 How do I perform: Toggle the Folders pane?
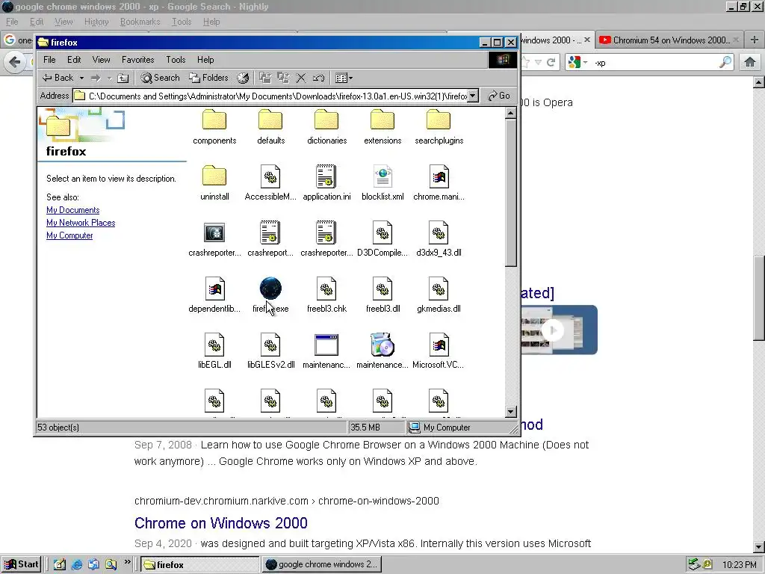pos(209,78)
